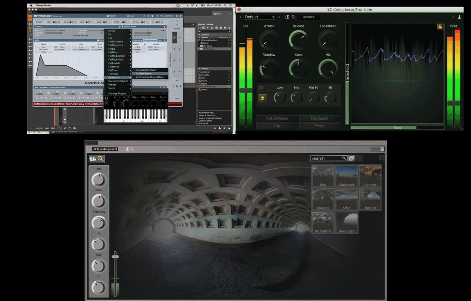Toggle the MOD 2 checkbox in MPowerSynth
Image resolution: width=471 pixels, height=301 pixels.
51,98
